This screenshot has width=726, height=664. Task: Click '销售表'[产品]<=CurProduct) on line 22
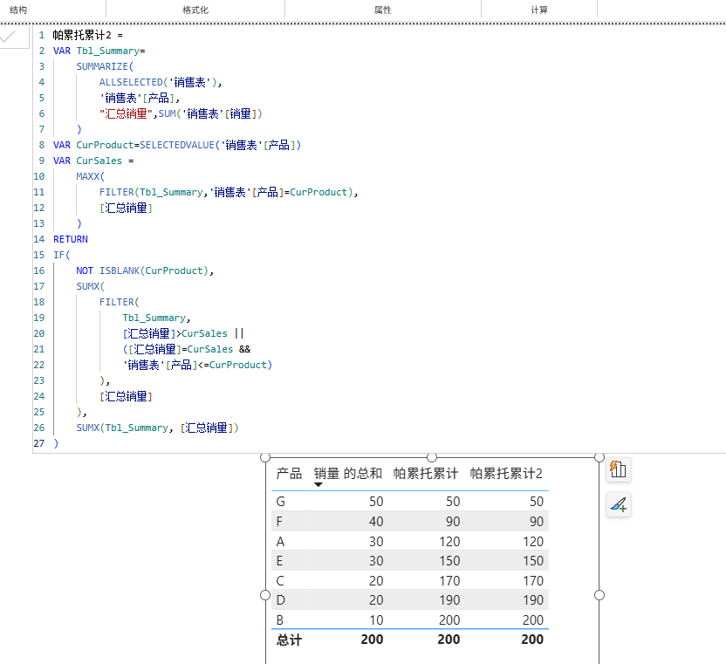197,365
